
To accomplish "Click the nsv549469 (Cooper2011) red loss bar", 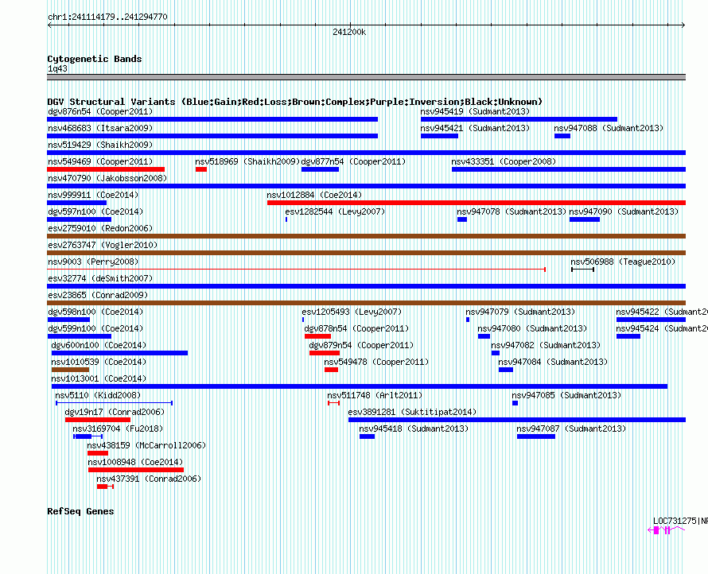I will click(x=106, y=169).
